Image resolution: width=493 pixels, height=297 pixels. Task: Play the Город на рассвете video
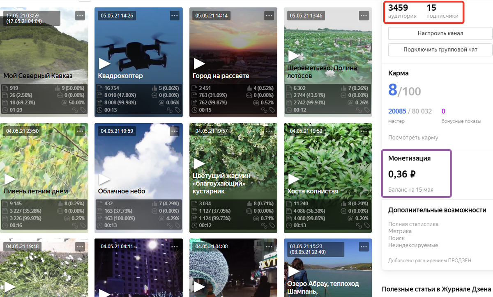tap(199, 63)
